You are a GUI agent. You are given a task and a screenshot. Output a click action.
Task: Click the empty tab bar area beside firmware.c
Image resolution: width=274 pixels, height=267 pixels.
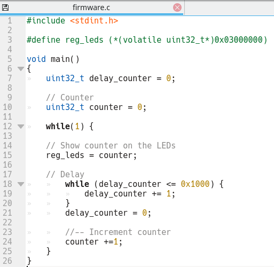tap(229, 7)
